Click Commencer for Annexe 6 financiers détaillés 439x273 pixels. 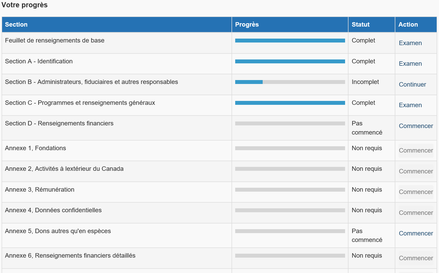[x=415, y=258]
